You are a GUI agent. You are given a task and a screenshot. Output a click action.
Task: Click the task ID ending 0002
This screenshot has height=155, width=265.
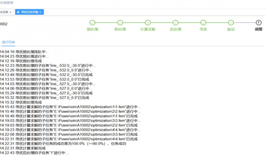click(x=4, y=24)
